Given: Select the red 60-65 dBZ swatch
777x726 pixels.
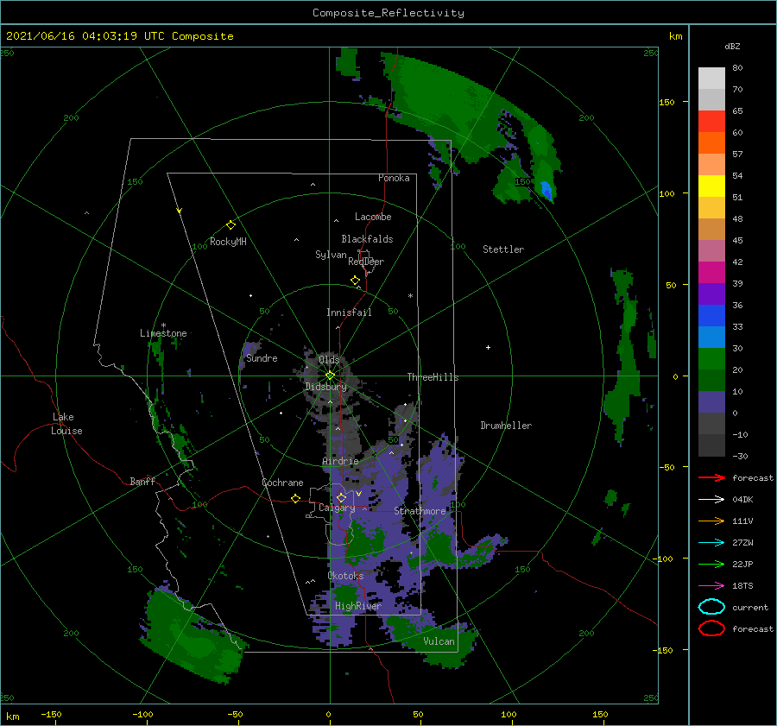Looking at the screenshot, I should point(711,122).
